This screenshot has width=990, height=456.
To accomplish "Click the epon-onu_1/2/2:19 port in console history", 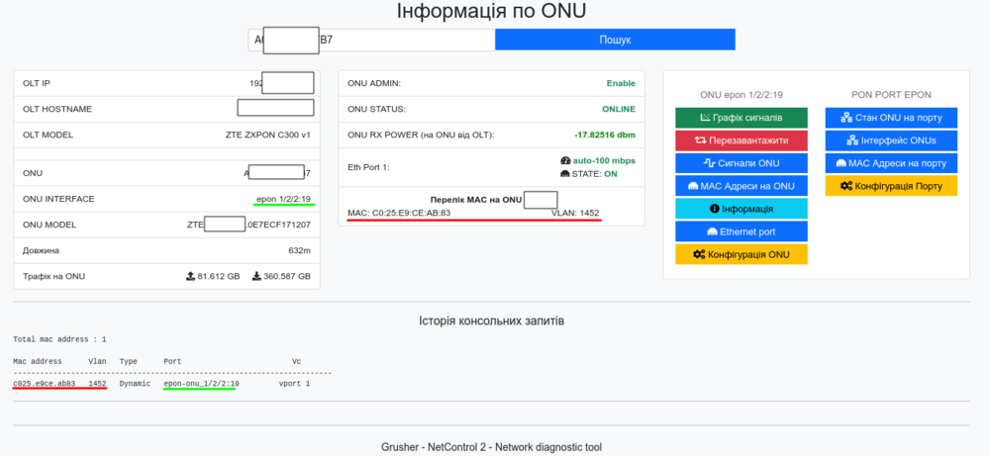I will 201,383.
